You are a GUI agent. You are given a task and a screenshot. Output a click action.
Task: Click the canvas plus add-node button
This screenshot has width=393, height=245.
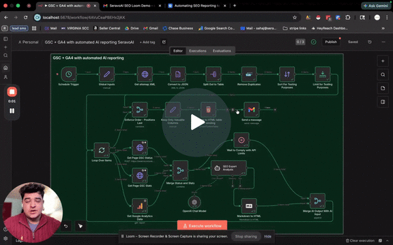[383, 61]
